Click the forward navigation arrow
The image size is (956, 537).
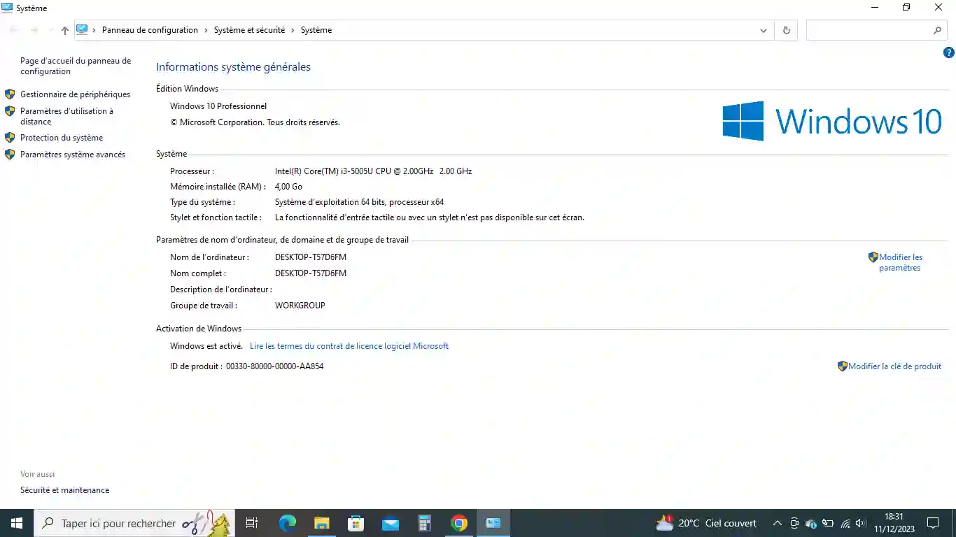click(x=34, y=30)
